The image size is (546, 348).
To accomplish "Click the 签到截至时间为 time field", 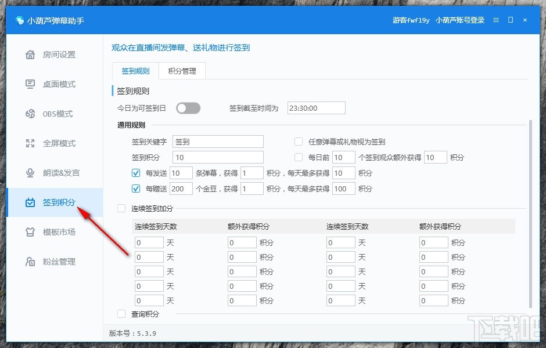I will coord(317,108).
